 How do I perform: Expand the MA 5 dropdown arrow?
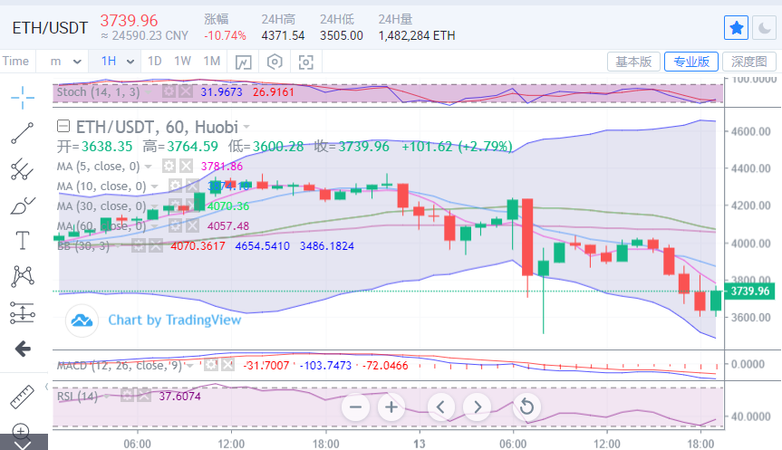[148, 167]
